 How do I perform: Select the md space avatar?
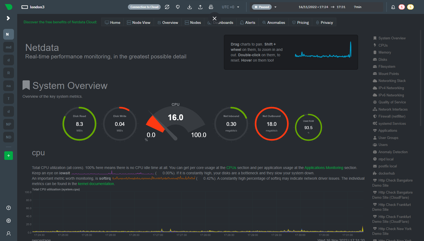9,47
